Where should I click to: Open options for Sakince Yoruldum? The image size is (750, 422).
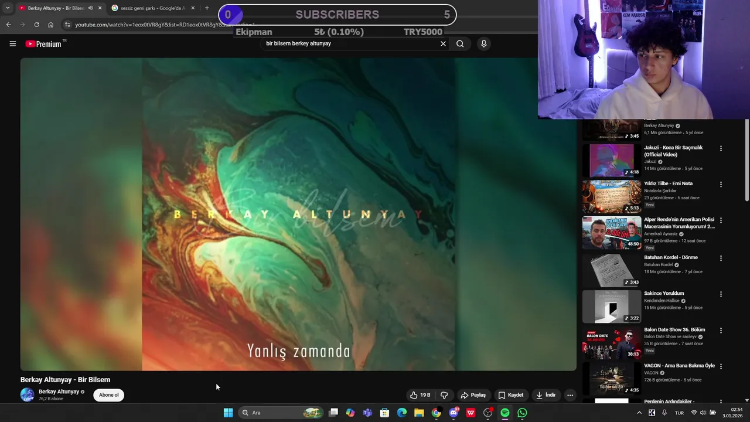pos(721,294)
